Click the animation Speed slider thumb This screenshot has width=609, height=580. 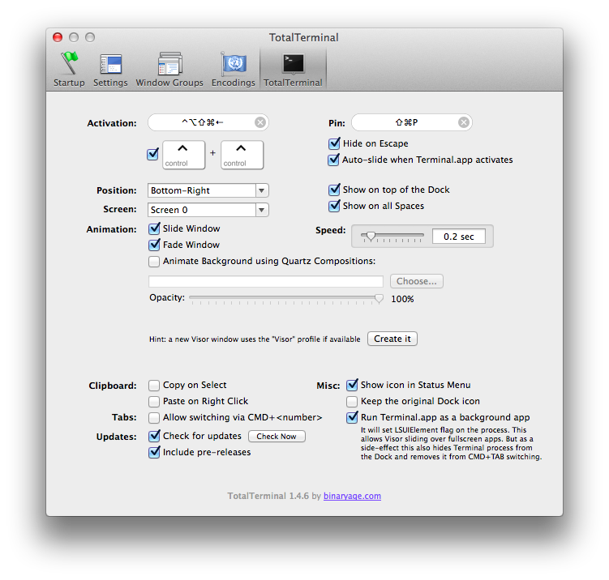coord(371,236)
